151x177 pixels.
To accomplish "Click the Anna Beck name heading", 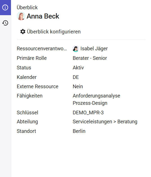I will [x=43, y=16].
